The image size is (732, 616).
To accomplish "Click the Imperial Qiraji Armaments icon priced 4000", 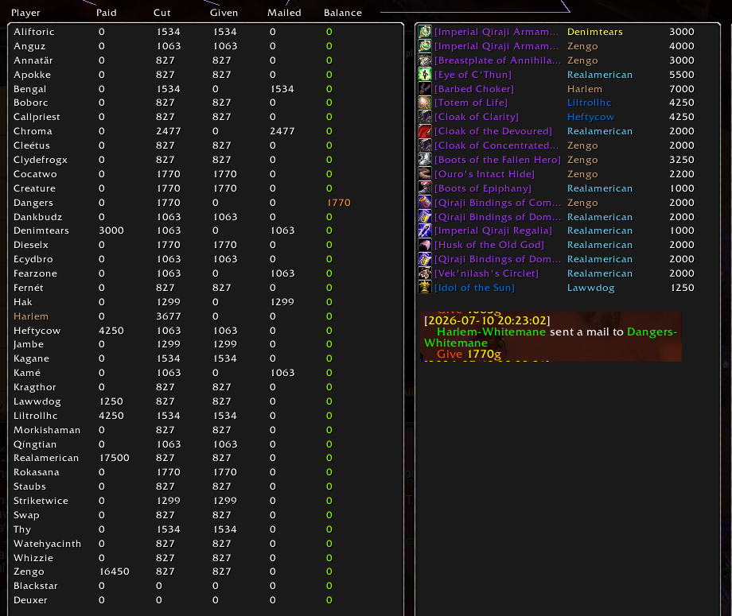I will (x=425, y=46).
